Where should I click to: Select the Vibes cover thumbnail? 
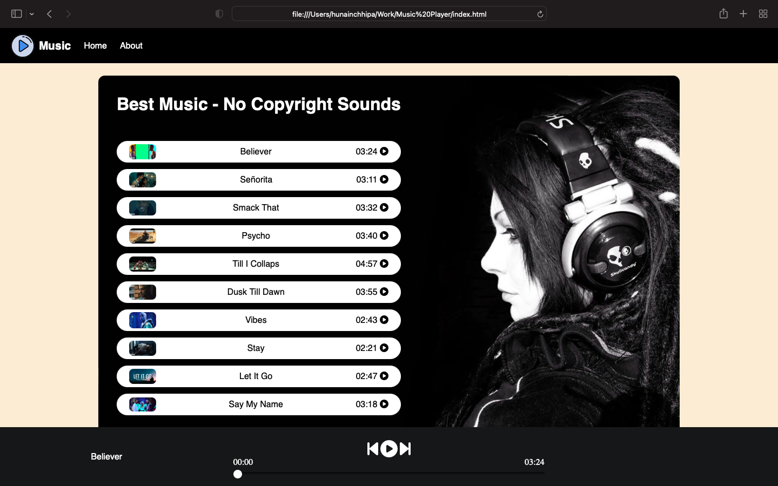point(143,320)
